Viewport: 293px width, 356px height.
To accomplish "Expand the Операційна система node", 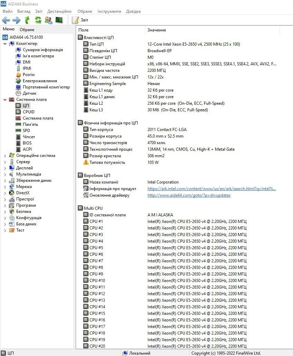I will point(5,156).
